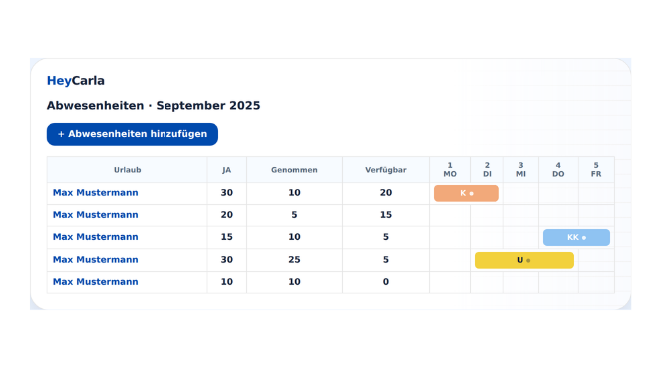Click the Urlaub column header
Screen dimensions: 661x368
(127, 170)
